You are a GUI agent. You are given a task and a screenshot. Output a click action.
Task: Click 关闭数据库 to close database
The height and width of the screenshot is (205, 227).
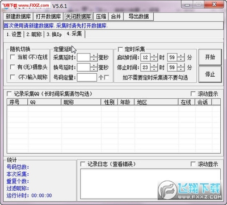coord(78,16)
